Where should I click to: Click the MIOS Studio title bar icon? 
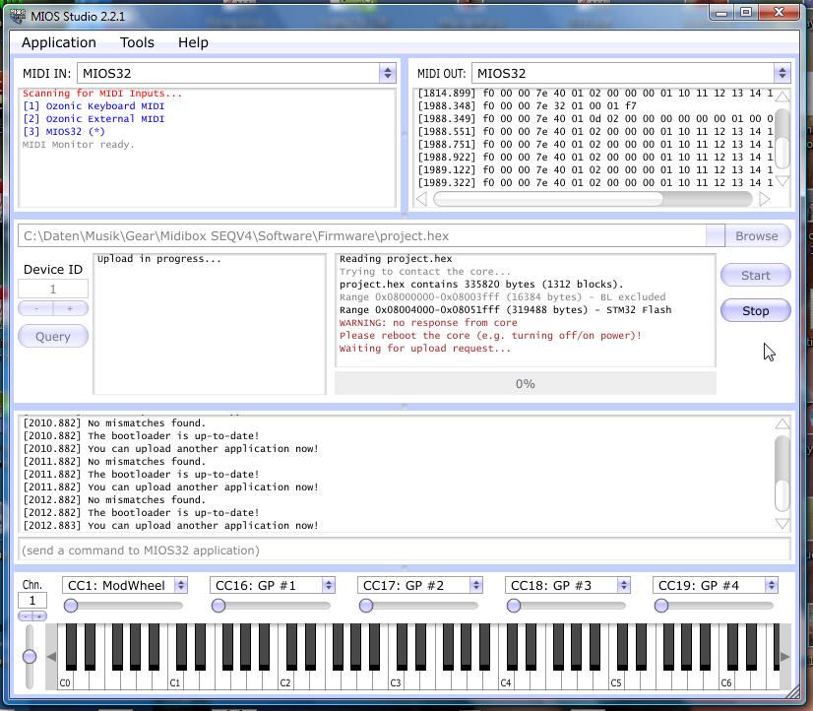(x=18, y=16)
